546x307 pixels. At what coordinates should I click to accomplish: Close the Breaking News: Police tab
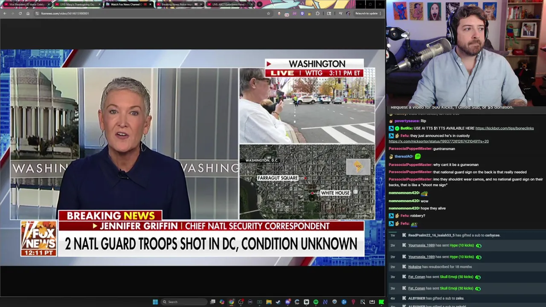[x=201, y=4]
